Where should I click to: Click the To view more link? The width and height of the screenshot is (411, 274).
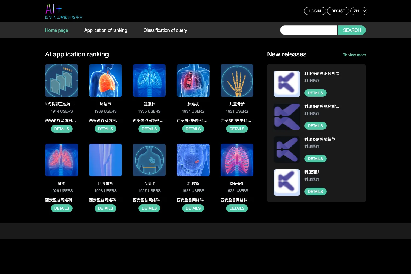tap(354, 55)
